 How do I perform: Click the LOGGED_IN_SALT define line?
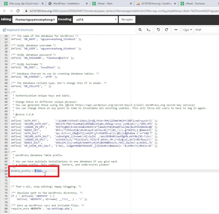pos(84,140)
